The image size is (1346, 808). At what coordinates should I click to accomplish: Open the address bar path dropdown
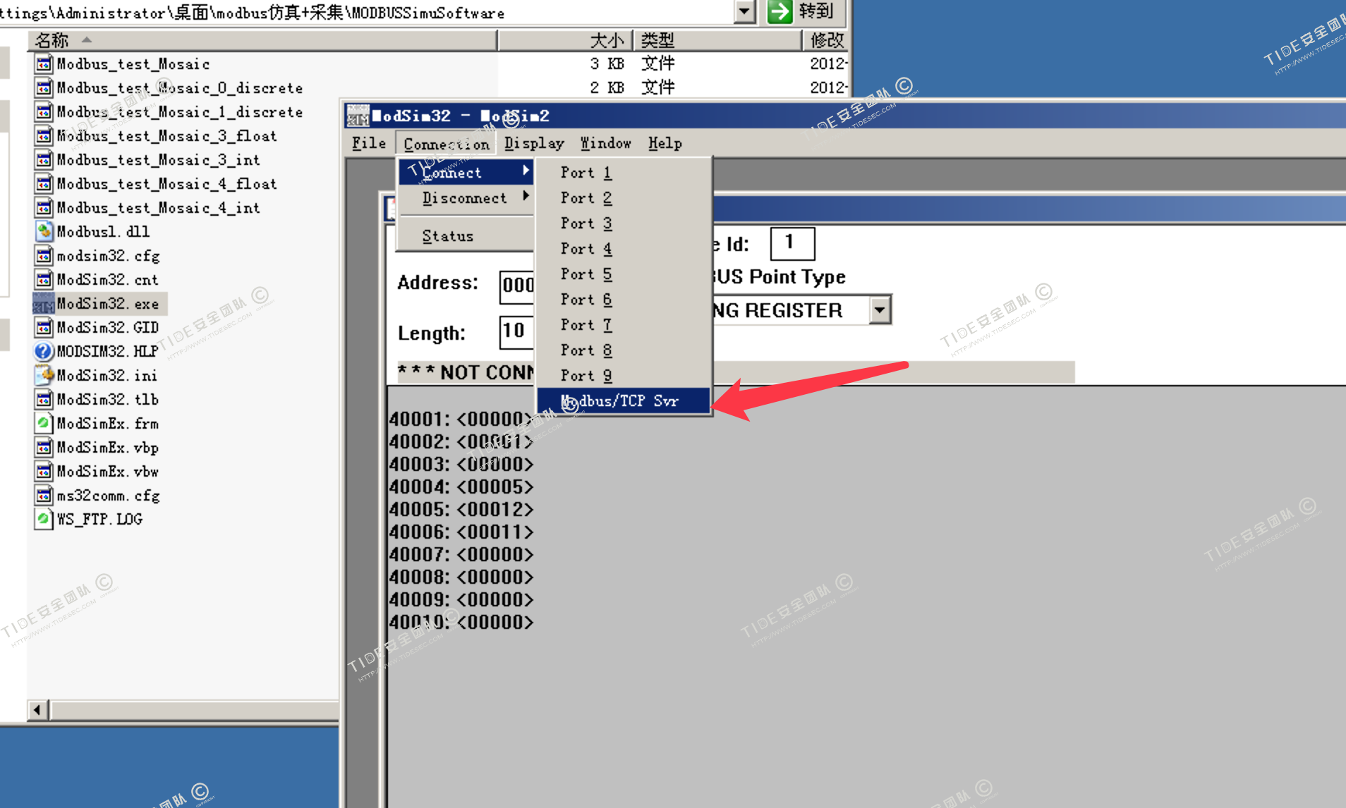(x=744, y=12)
